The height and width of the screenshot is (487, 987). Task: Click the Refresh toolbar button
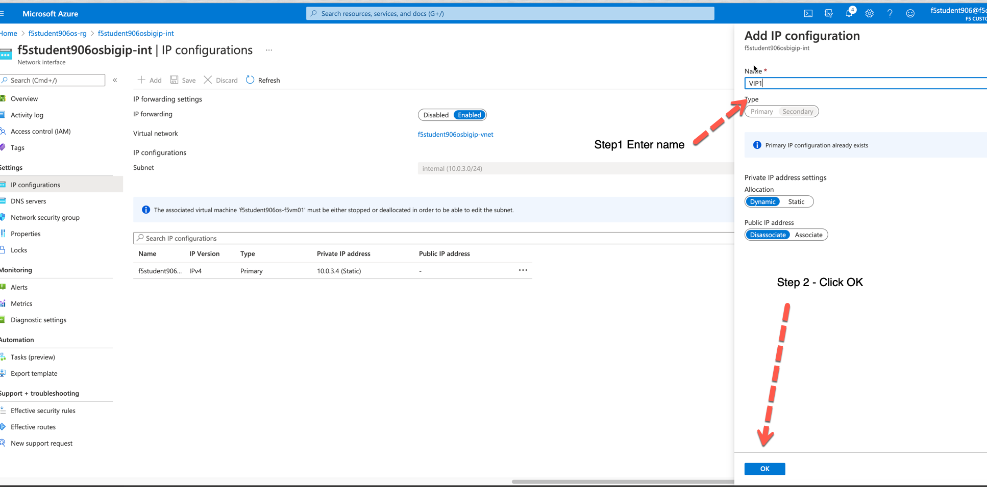point(263,80)
